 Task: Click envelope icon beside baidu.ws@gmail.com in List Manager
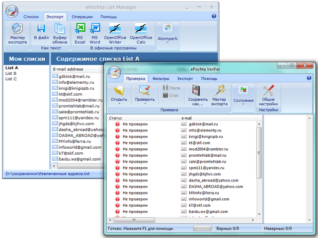click(x=55, y=159)
